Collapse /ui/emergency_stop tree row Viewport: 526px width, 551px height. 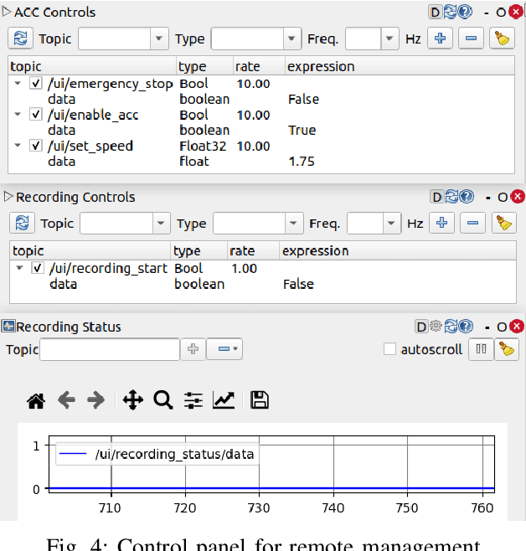click(18, 84)
